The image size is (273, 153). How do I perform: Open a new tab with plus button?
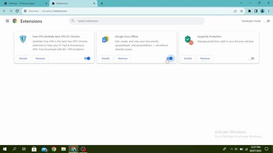[x=102, y=3]
